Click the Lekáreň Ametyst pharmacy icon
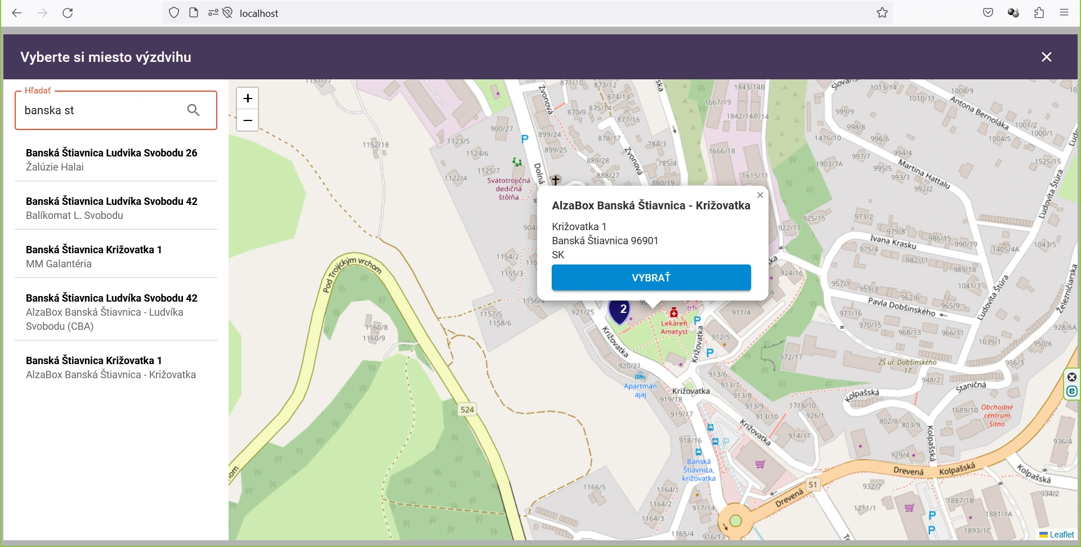The image size is (1081, 547). [x=674, y=313]
